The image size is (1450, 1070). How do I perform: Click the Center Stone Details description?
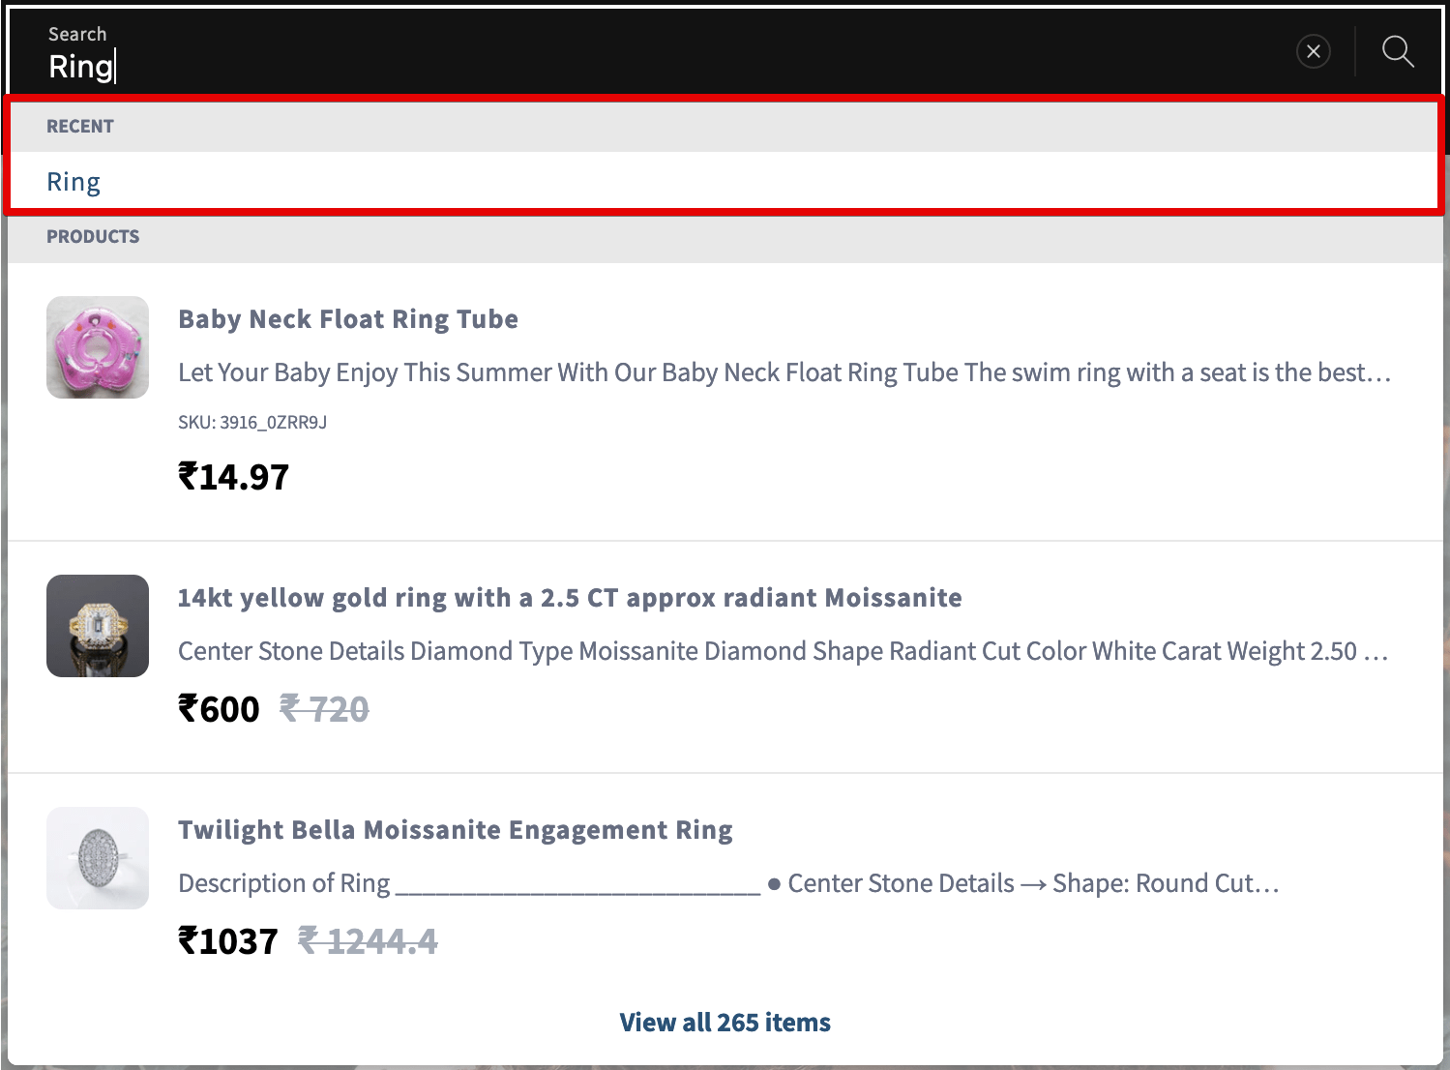click(784, 651)
